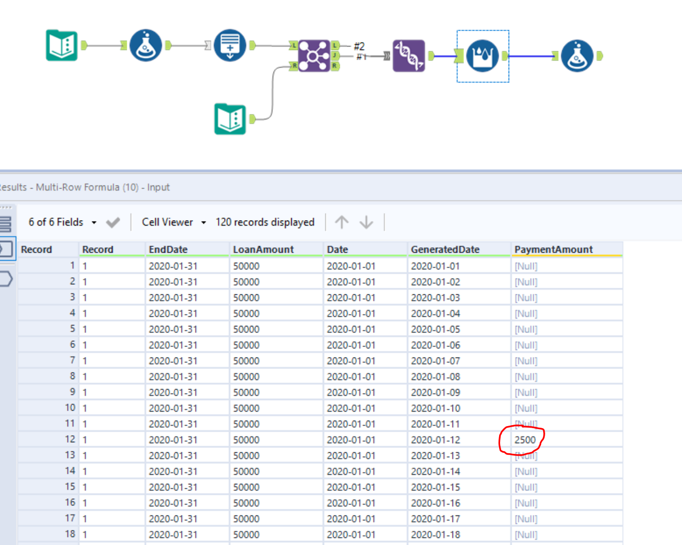Jump to previous record with up arrow
The image size is (682, 545).
(x=342, y=222)
